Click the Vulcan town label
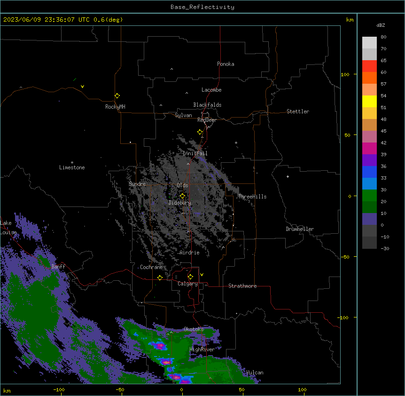The width and height of the screenshot is (405, 396). (x=255, y=372)
